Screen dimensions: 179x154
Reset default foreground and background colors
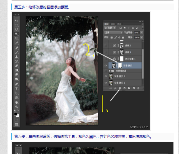15,110
